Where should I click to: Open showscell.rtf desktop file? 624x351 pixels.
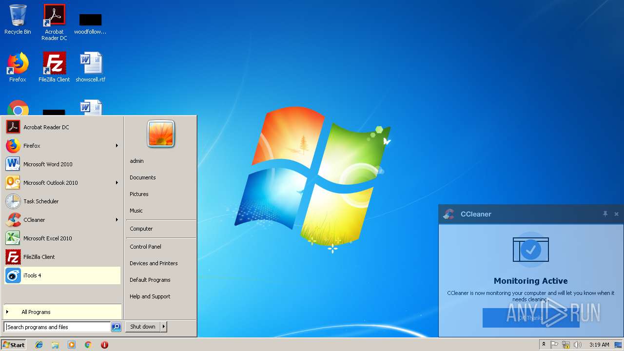pyautogui.click(x=91, y=67)
